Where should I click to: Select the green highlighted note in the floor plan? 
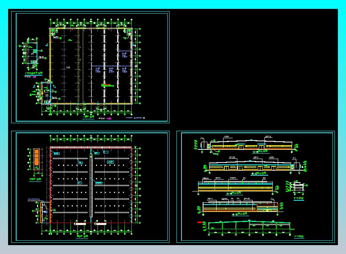point(107,85)
